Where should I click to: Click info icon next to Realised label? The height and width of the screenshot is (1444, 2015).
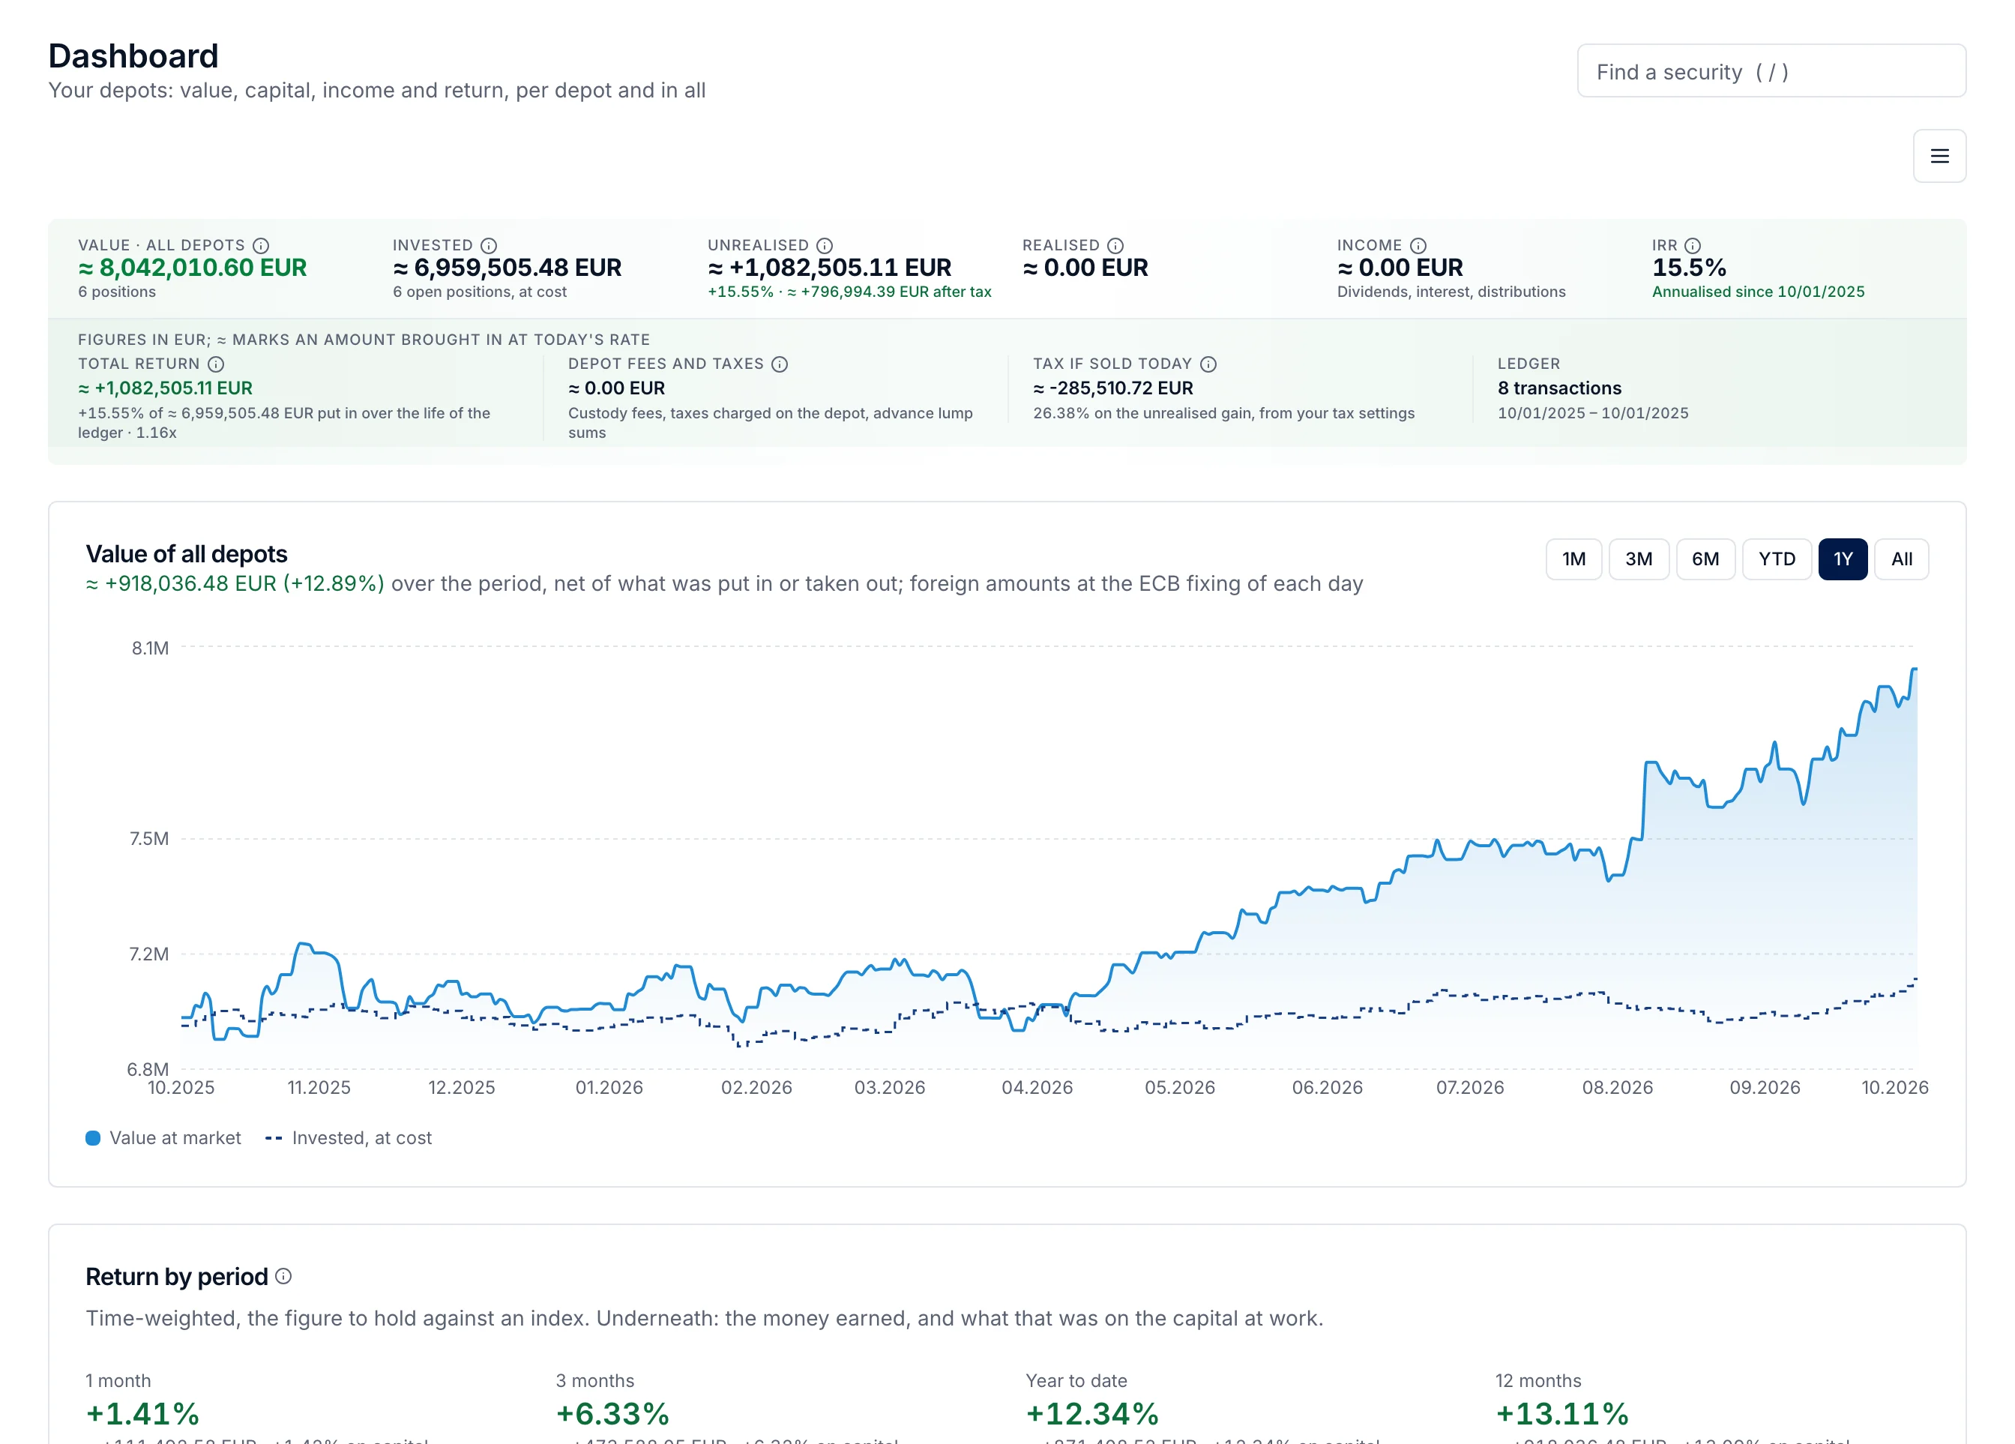click(1115, 245)
